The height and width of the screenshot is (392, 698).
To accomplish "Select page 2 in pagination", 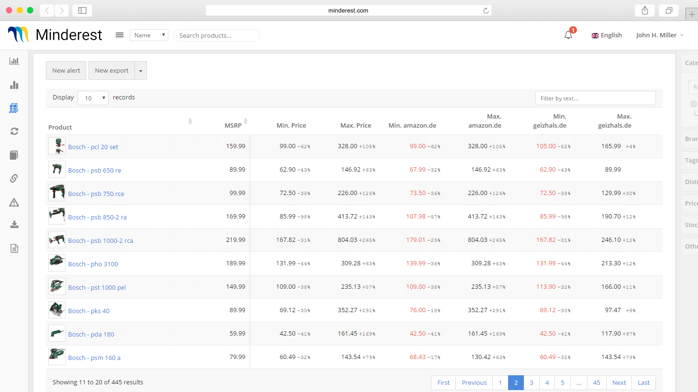I will 516,382.
